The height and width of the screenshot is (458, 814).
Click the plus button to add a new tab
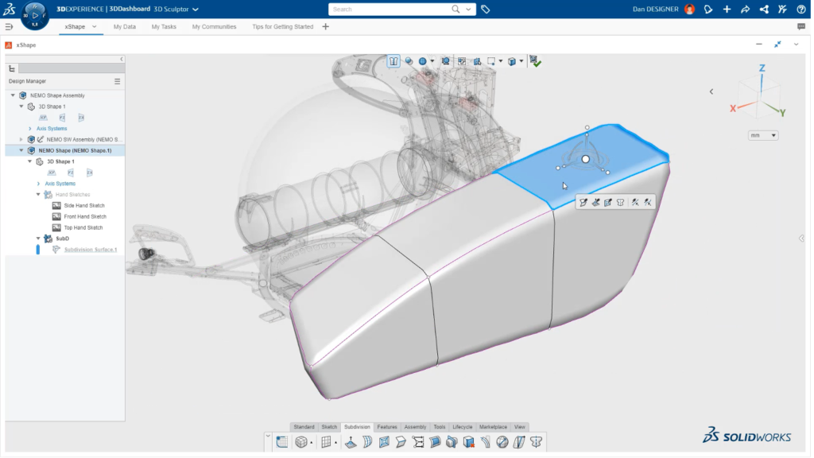325,26
